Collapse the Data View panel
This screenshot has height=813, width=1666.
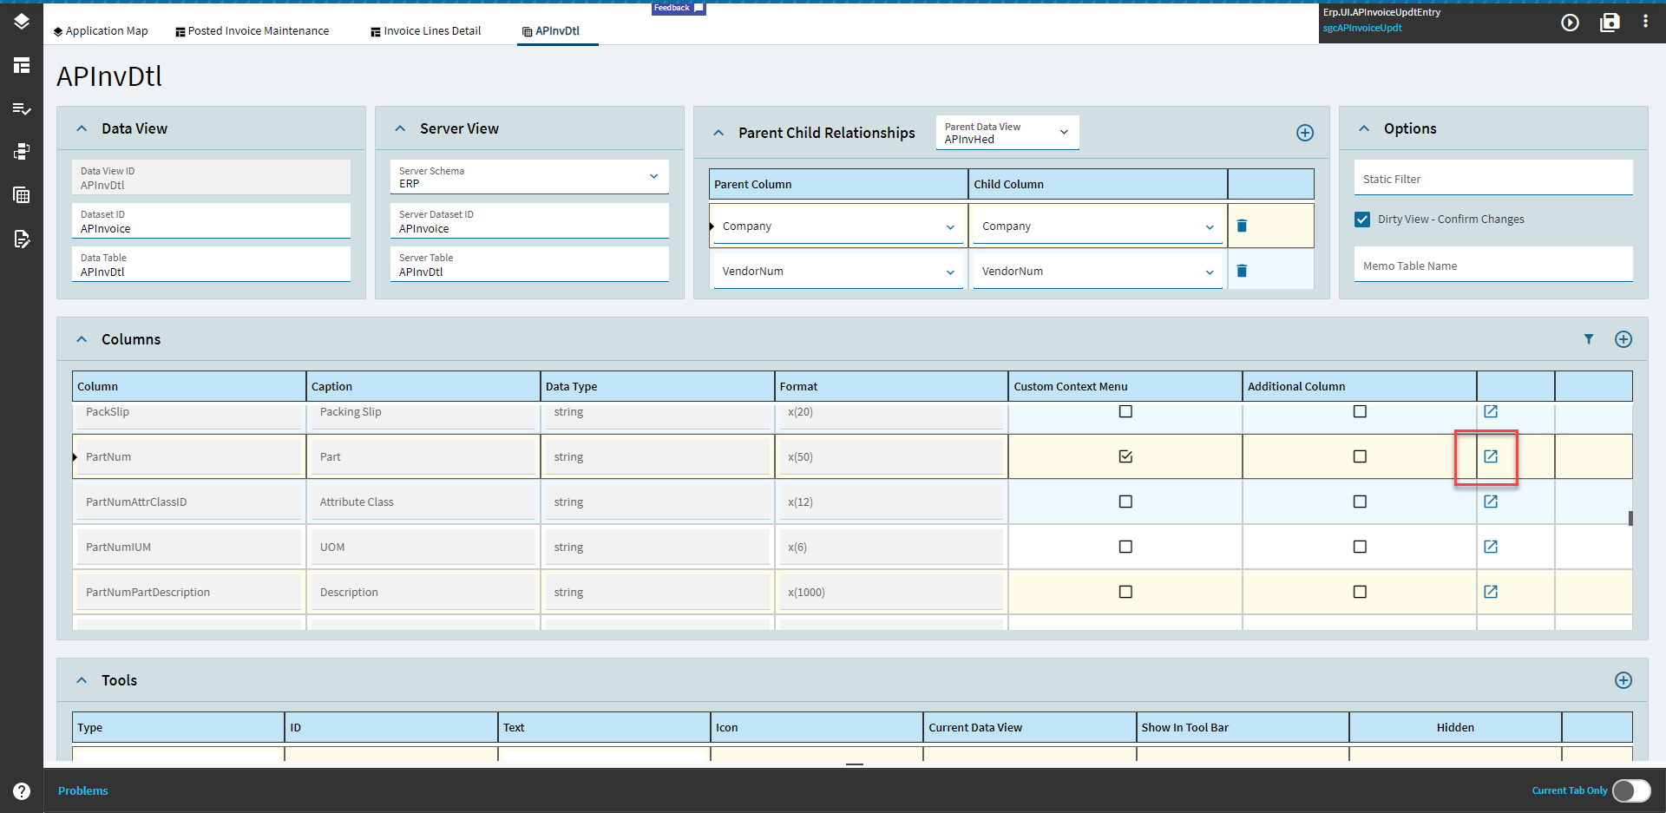point(82,128)
